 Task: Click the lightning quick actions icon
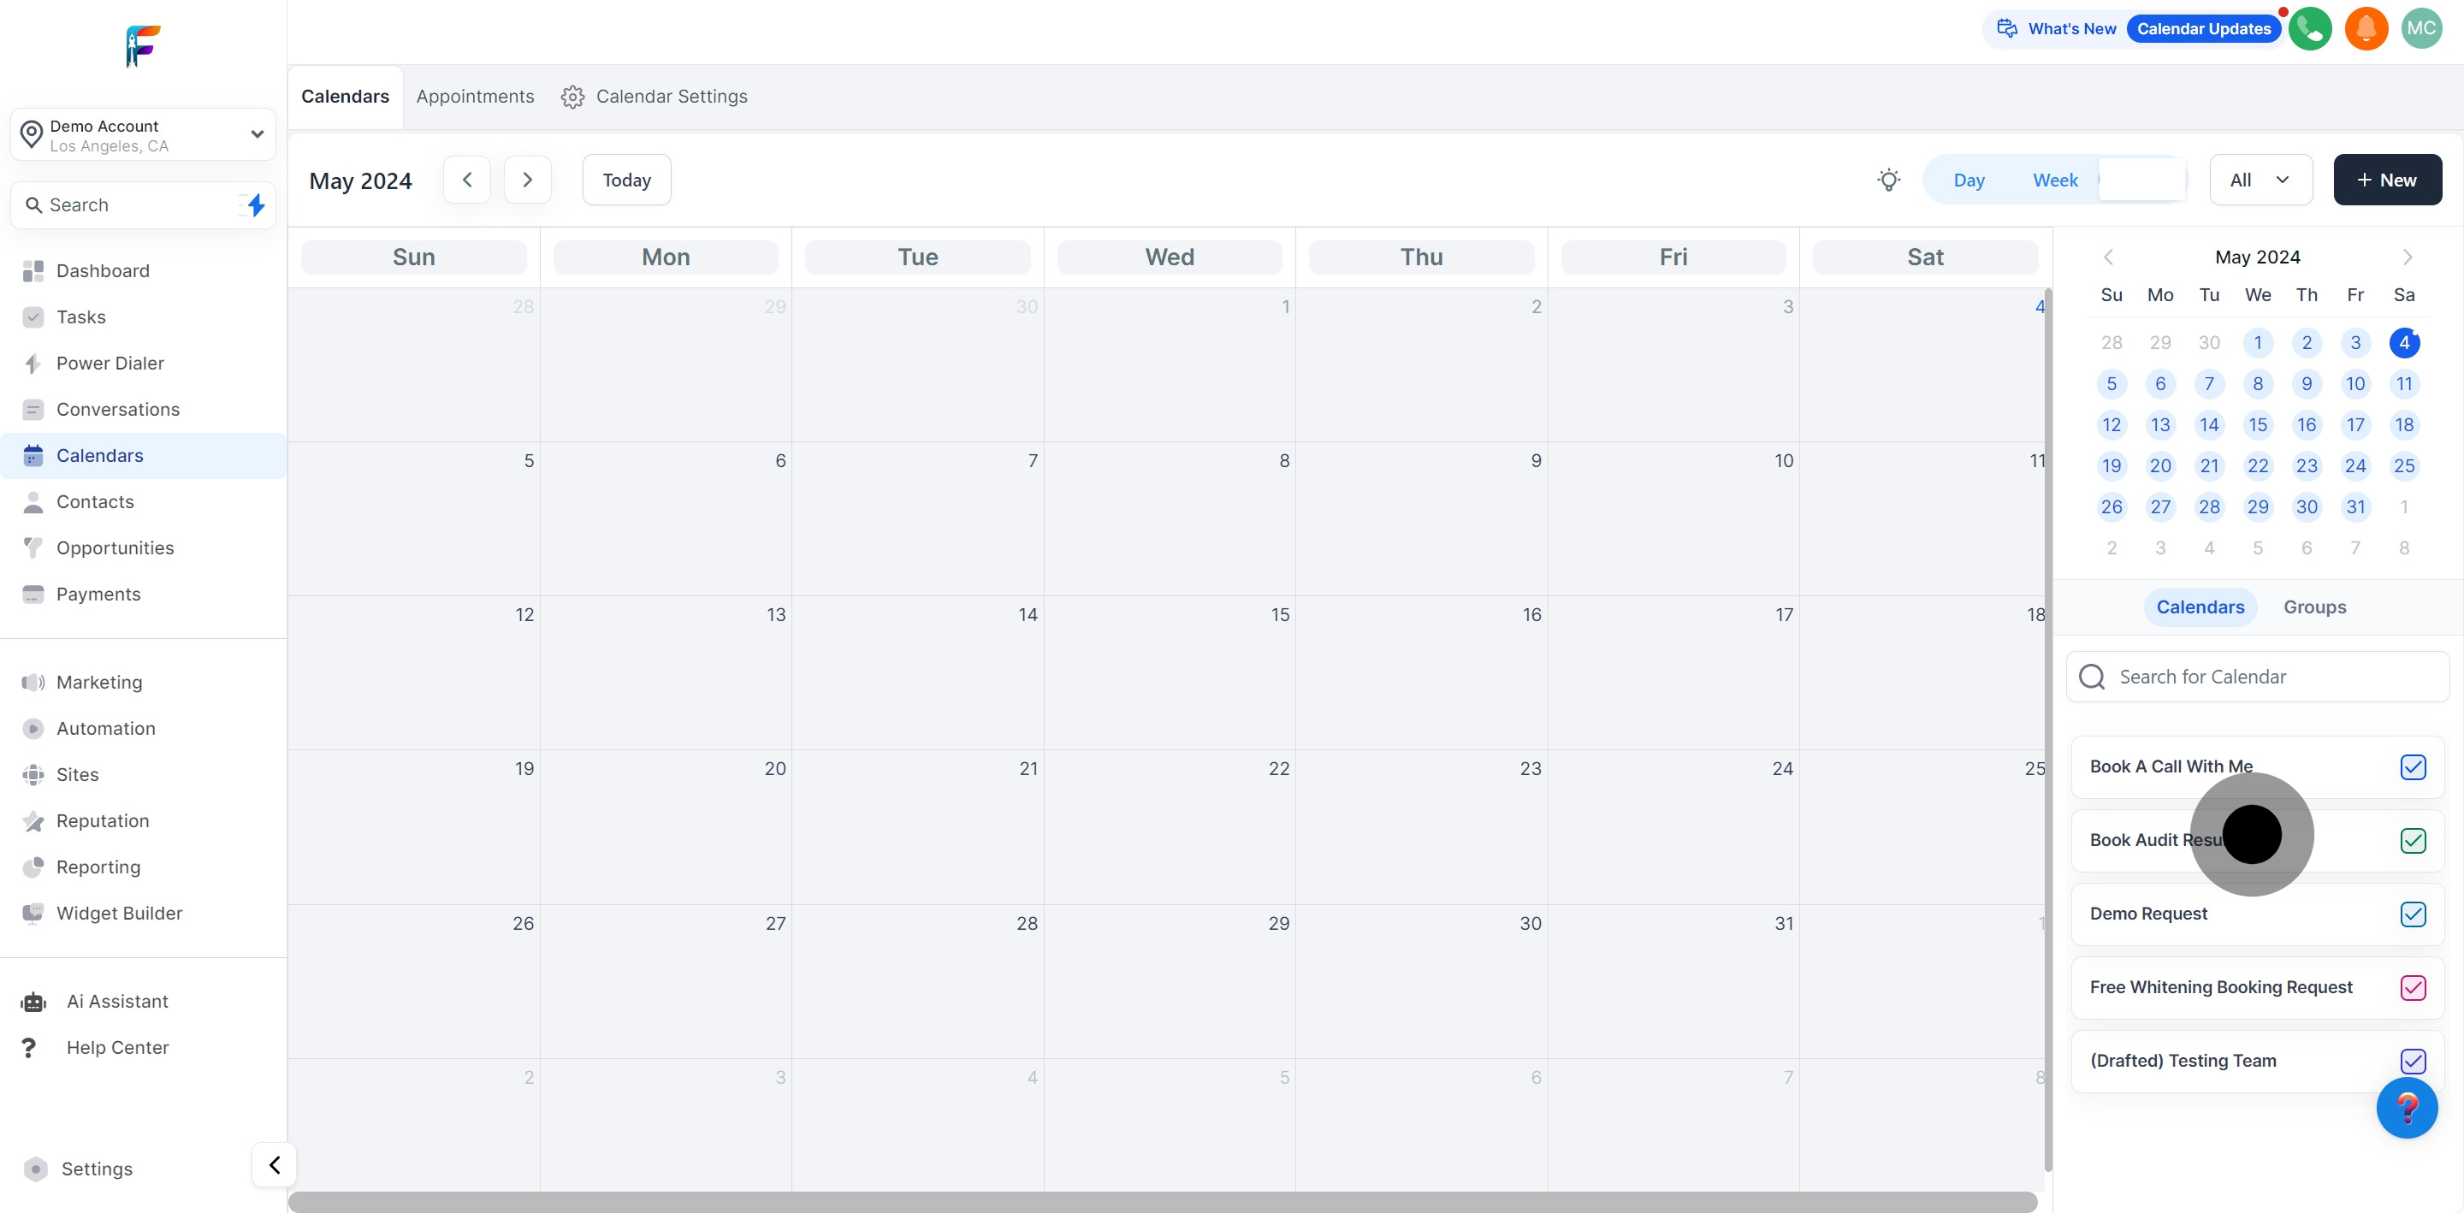point(256,204)
